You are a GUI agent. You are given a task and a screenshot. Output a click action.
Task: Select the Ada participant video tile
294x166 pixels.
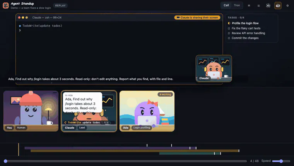(147, 111)
